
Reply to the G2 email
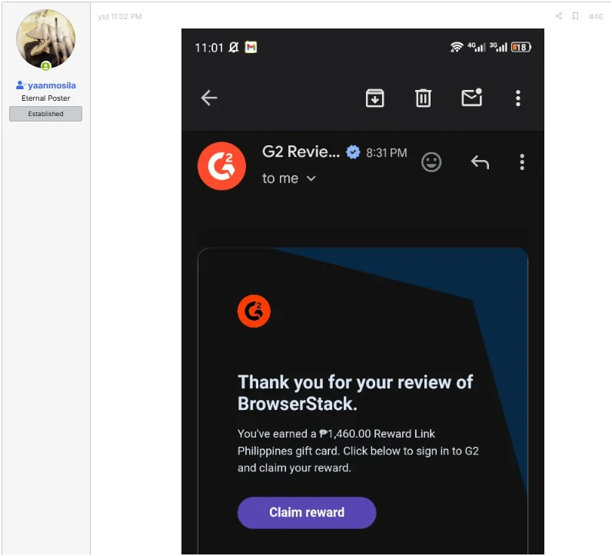(480, 162)
